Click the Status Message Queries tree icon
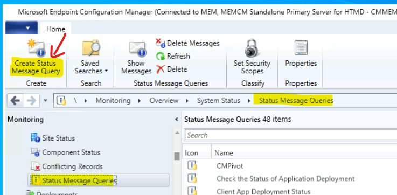 point(36,180)
